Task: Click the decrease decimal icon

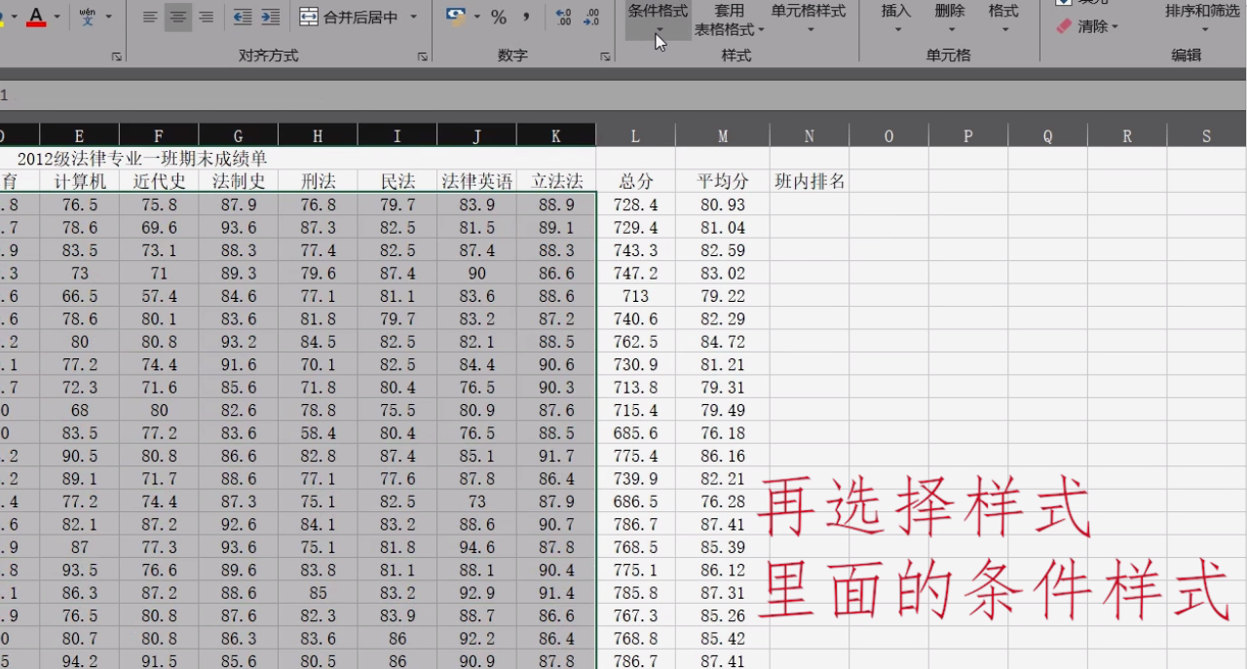Action: point(592,18)
